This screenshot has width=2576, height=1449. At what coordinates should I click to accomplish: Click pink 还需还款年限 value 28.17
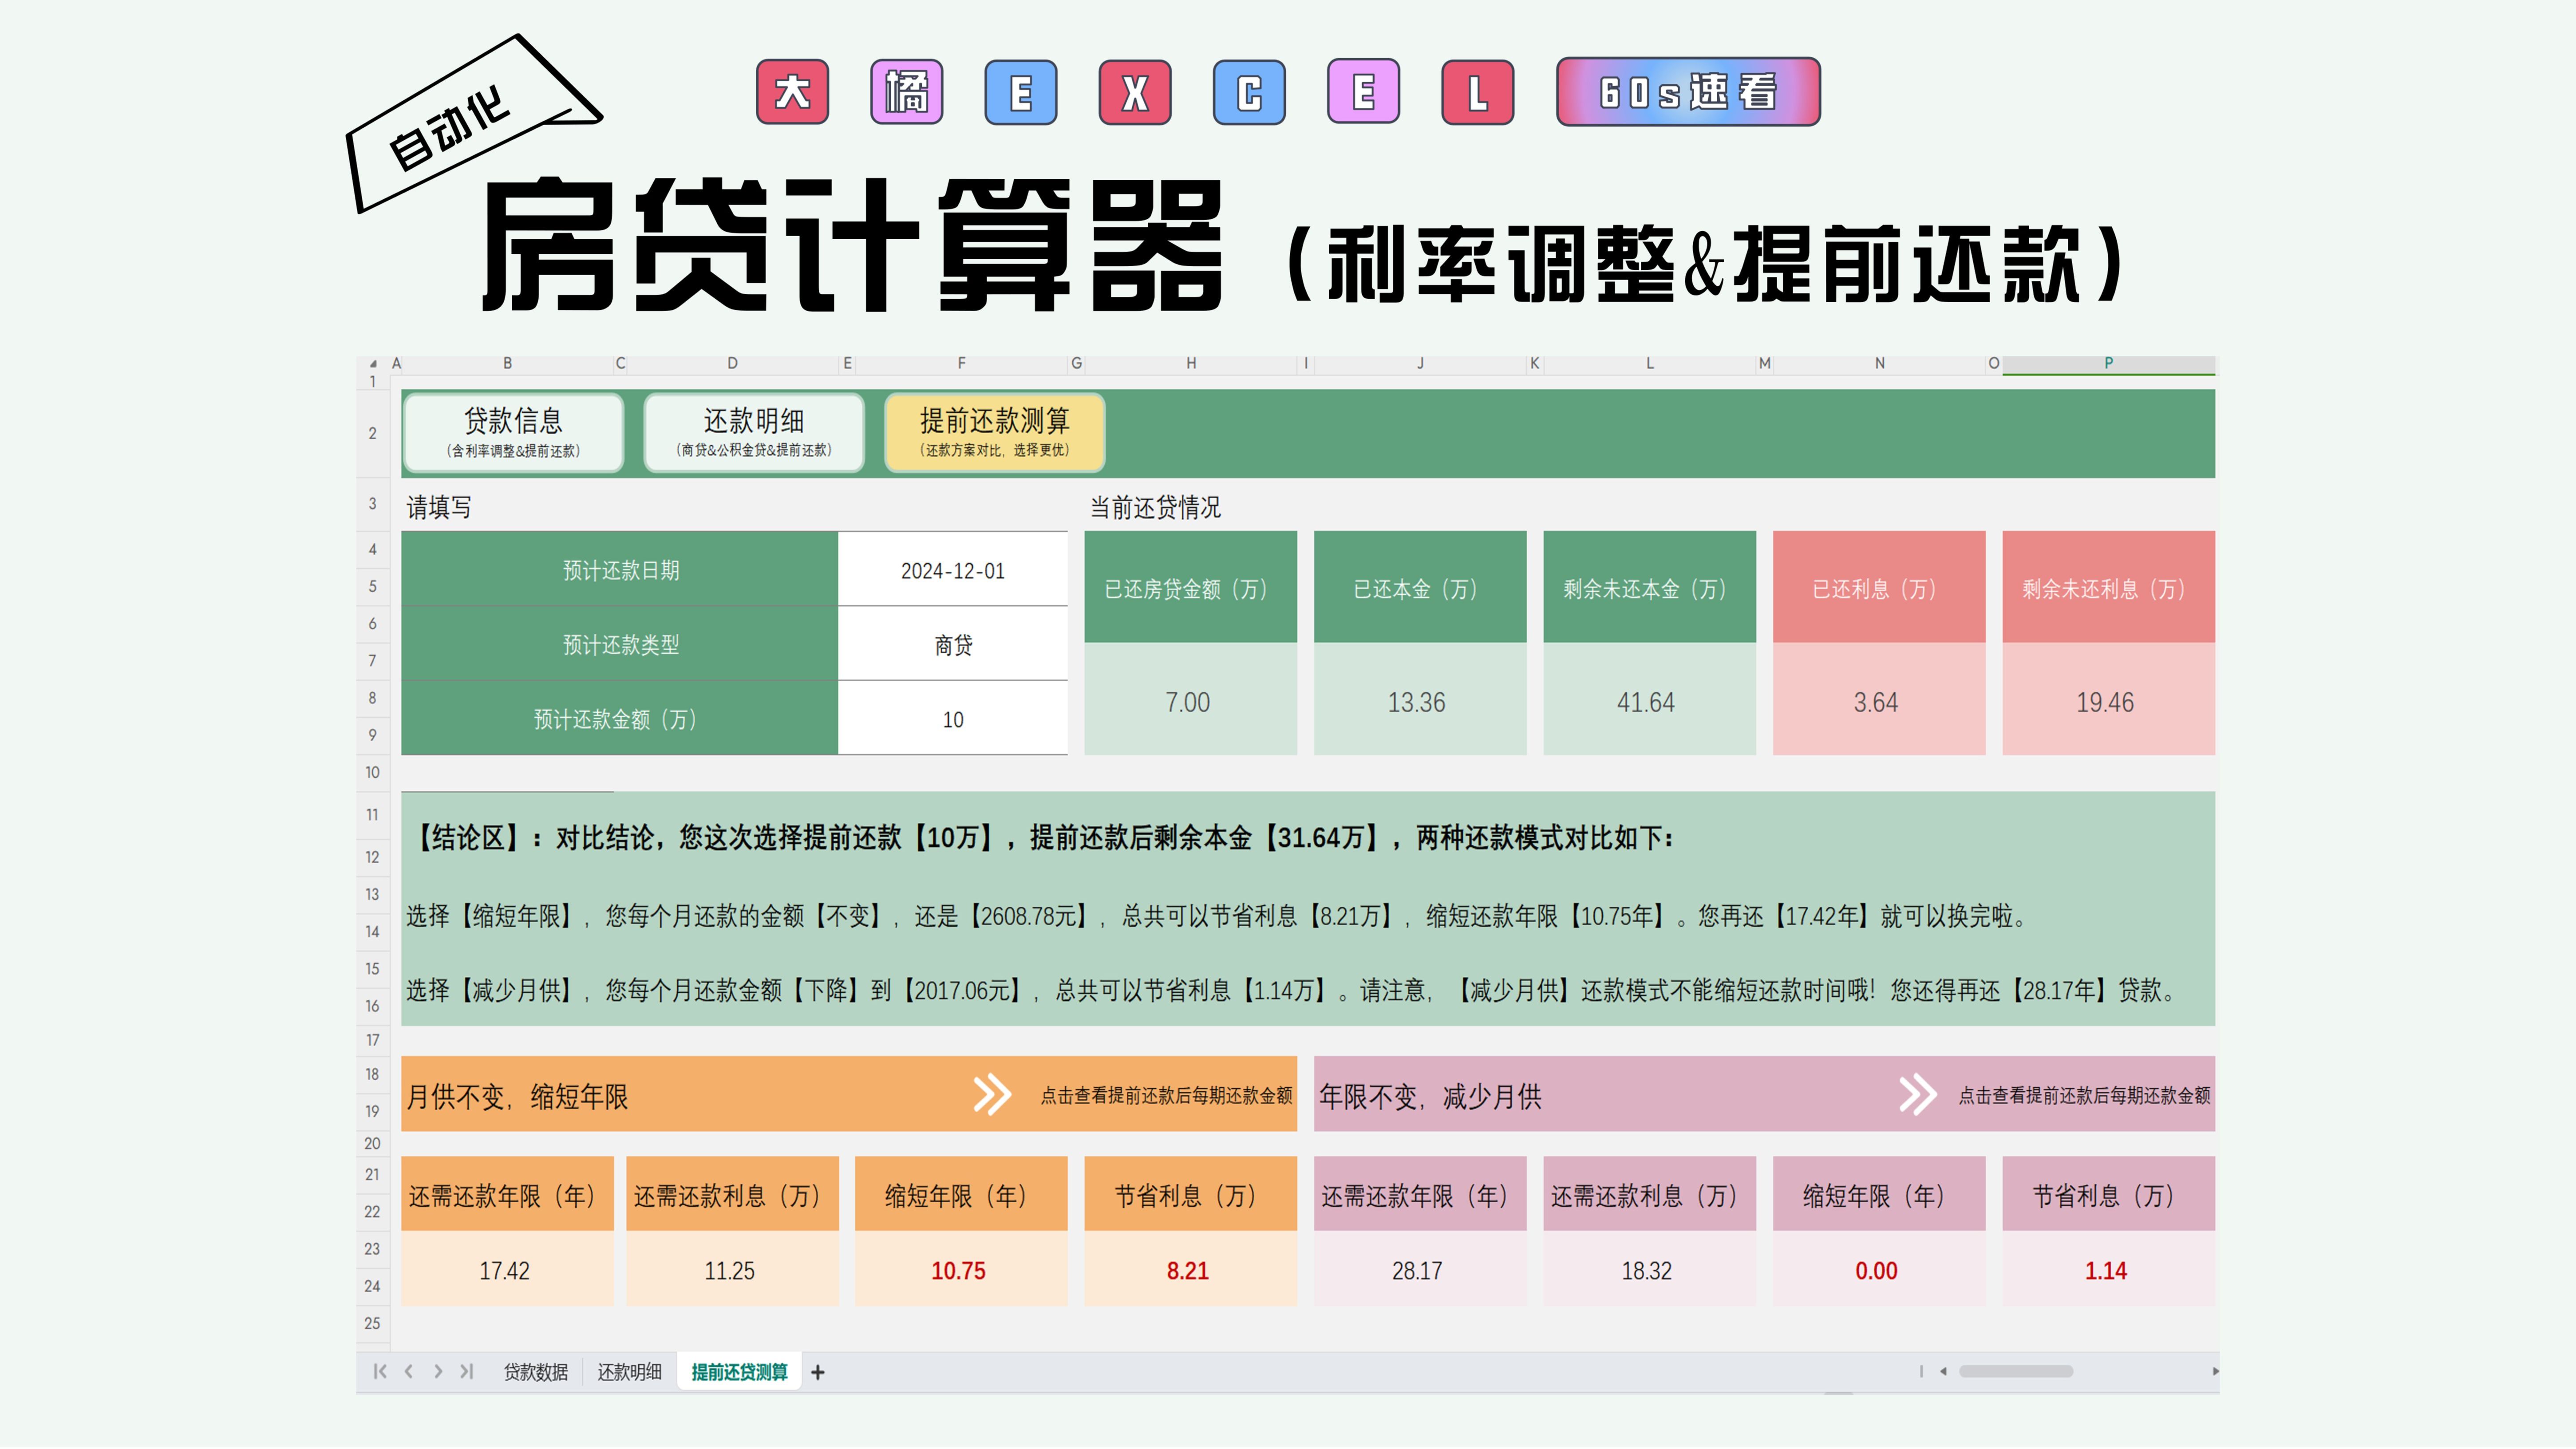pyautogui.click(x=1420, y=1269)
